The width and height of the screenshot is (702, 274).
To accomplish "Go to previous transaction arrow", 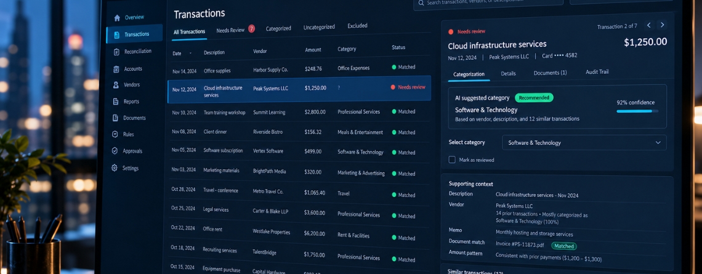I will point(648,25).
